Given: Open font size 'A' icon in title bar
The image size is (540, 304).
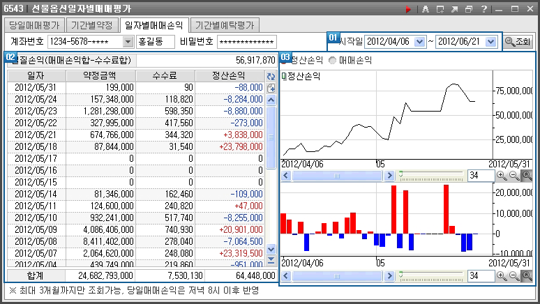Looking at the screenshot, I should 426,9.
